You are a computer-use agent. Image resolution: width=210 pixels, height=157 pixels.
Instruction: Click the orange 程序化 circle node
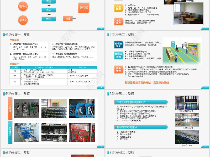[23, 6]
